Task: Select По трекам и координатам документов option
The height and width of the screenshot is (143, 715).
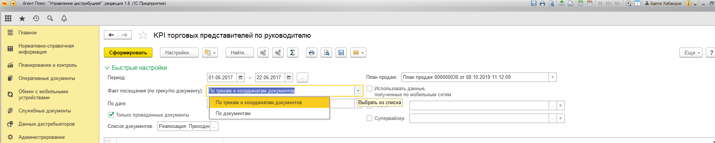Action: point(269,102)
